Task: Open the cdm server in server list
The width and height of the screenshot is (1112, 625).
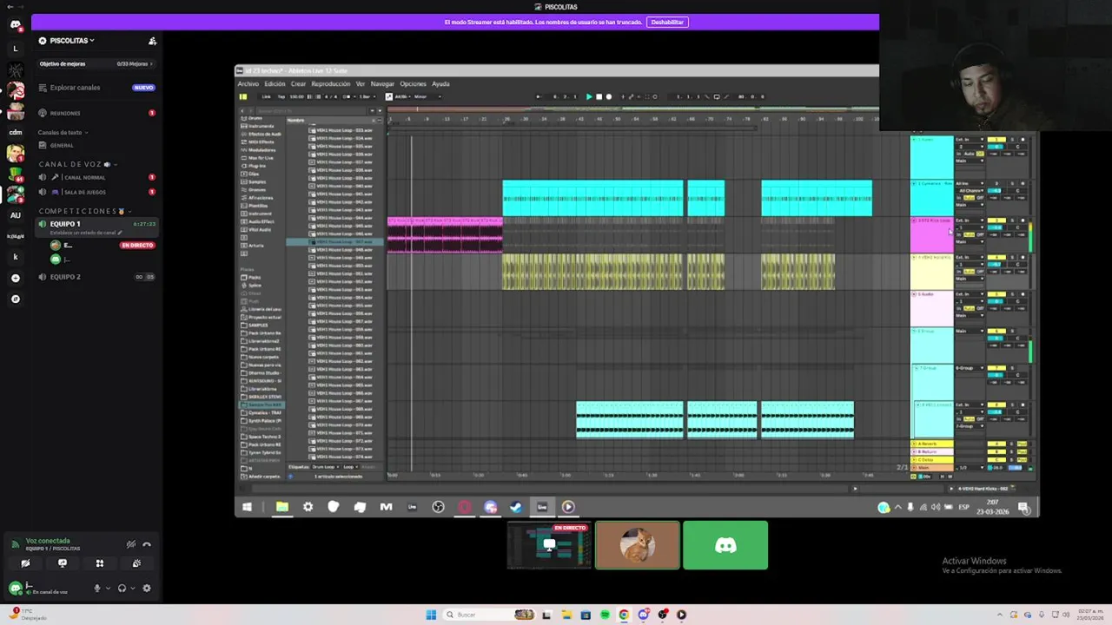Action: [x=15, y=132]
